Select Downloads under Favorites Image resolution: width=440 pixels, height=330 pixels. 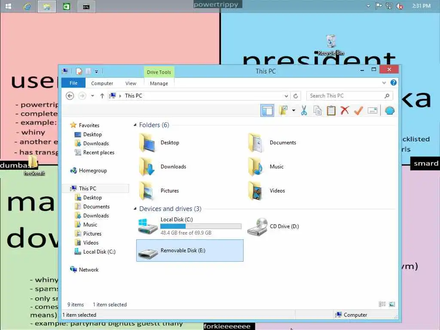(x=92, y=144)
